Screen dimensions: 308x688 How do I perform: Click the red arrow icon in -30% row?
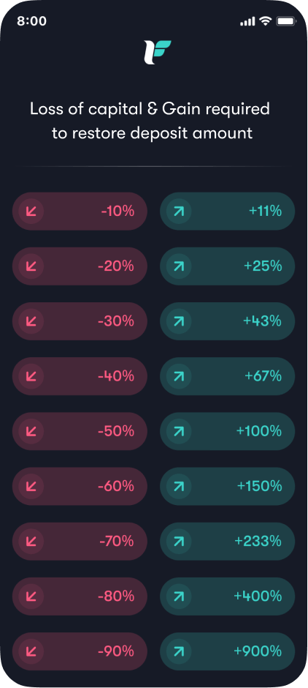31,321
